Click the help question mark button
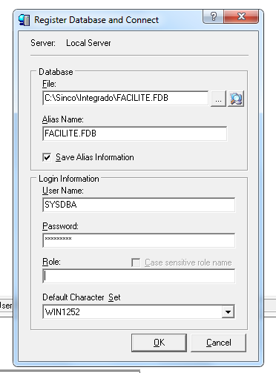 tap(213, 16)
